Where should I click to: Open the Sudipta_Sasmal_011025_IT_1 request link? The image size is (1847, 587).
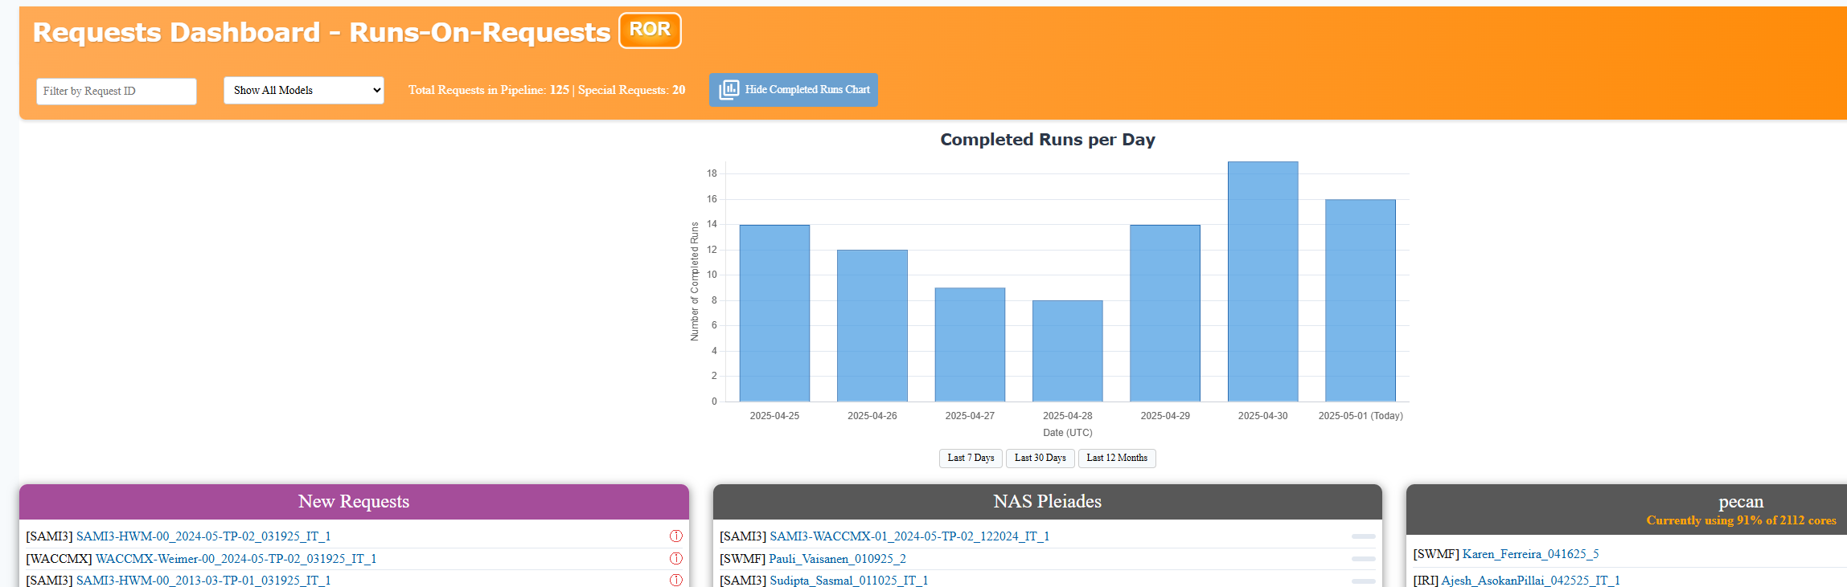pyautogui.click(x=848, y=580)
